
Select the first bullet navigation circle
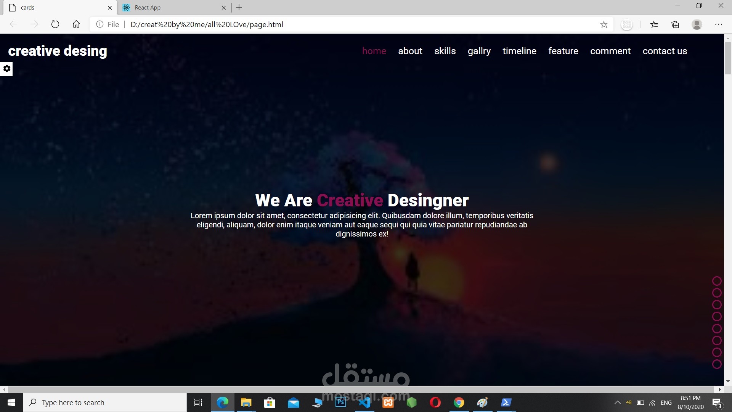tap(717, 281)
